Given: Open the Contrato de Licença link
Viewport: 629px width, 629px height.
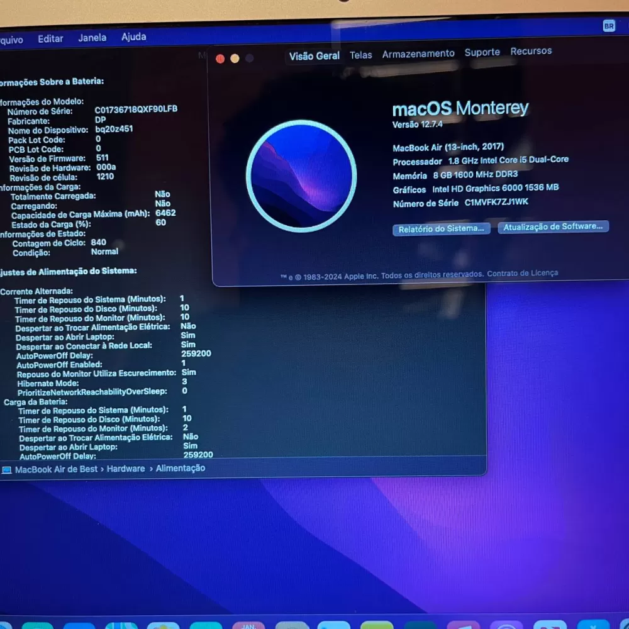Looking at the screenshot, I should [x=522, y=273].
